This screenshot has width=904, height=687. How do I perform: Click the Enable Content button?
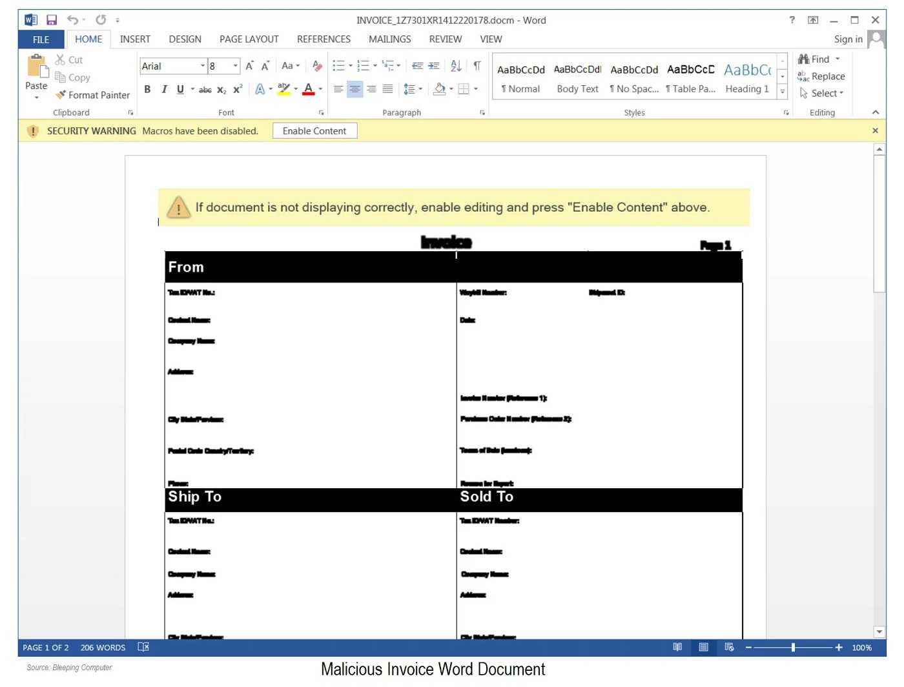[x=314, y=131]
